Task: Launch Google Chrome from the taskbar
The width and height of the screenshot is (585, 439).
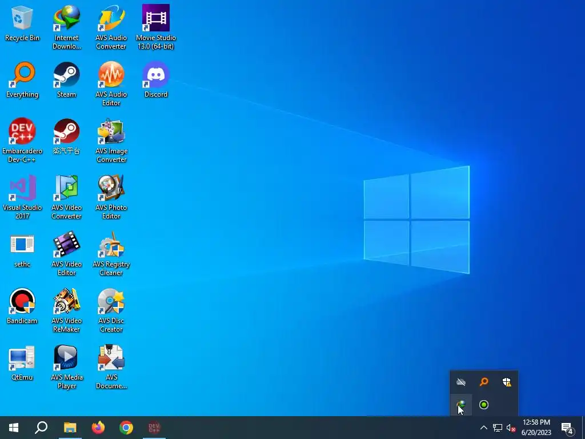Action: [x=126, y=428]
